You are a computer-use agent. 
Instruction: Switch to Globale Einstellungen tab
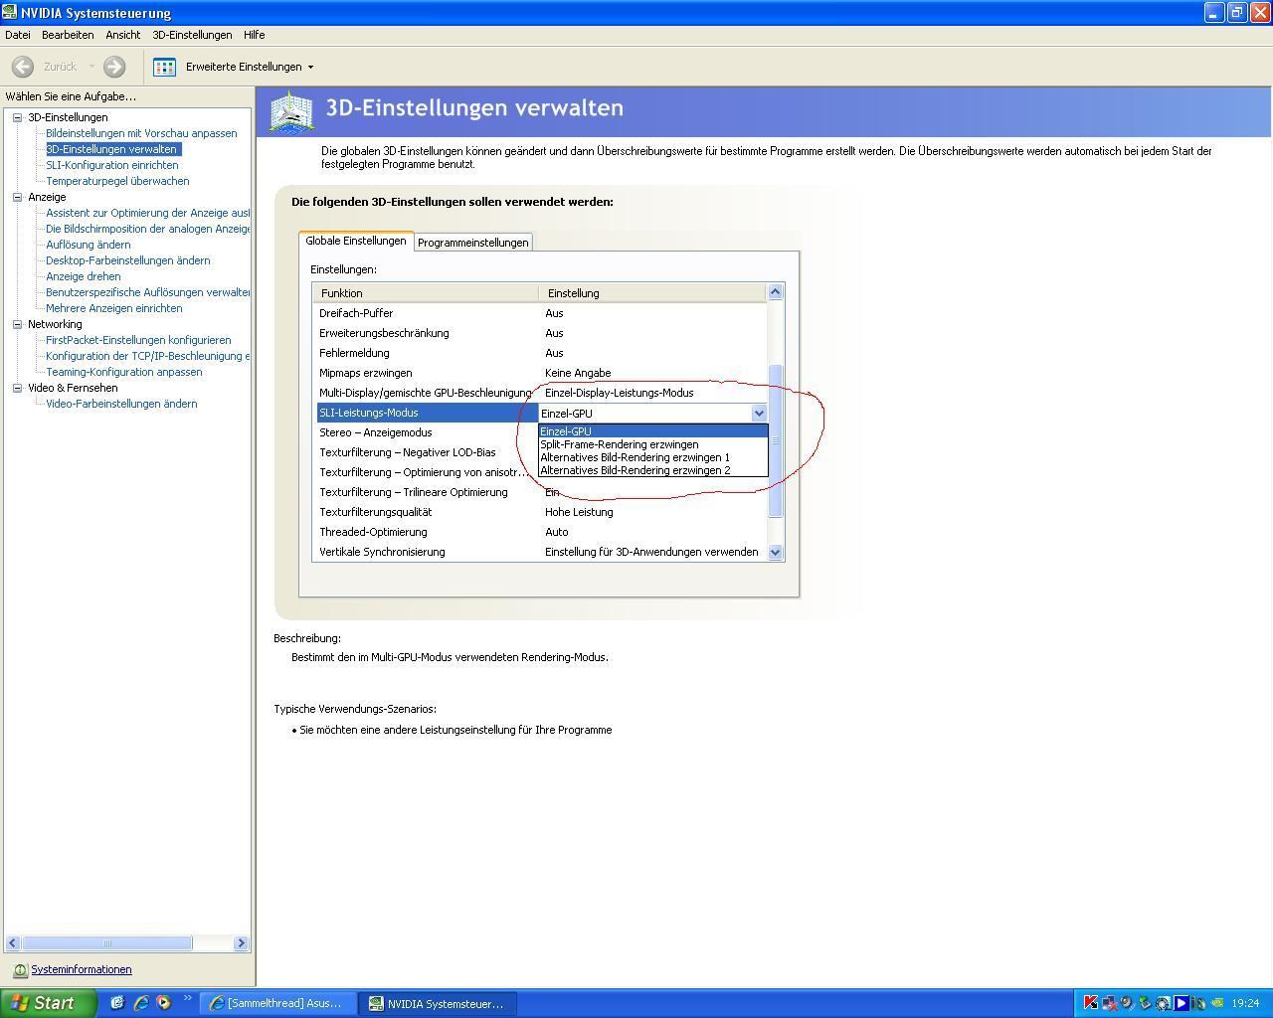click(x=356, y=241)
